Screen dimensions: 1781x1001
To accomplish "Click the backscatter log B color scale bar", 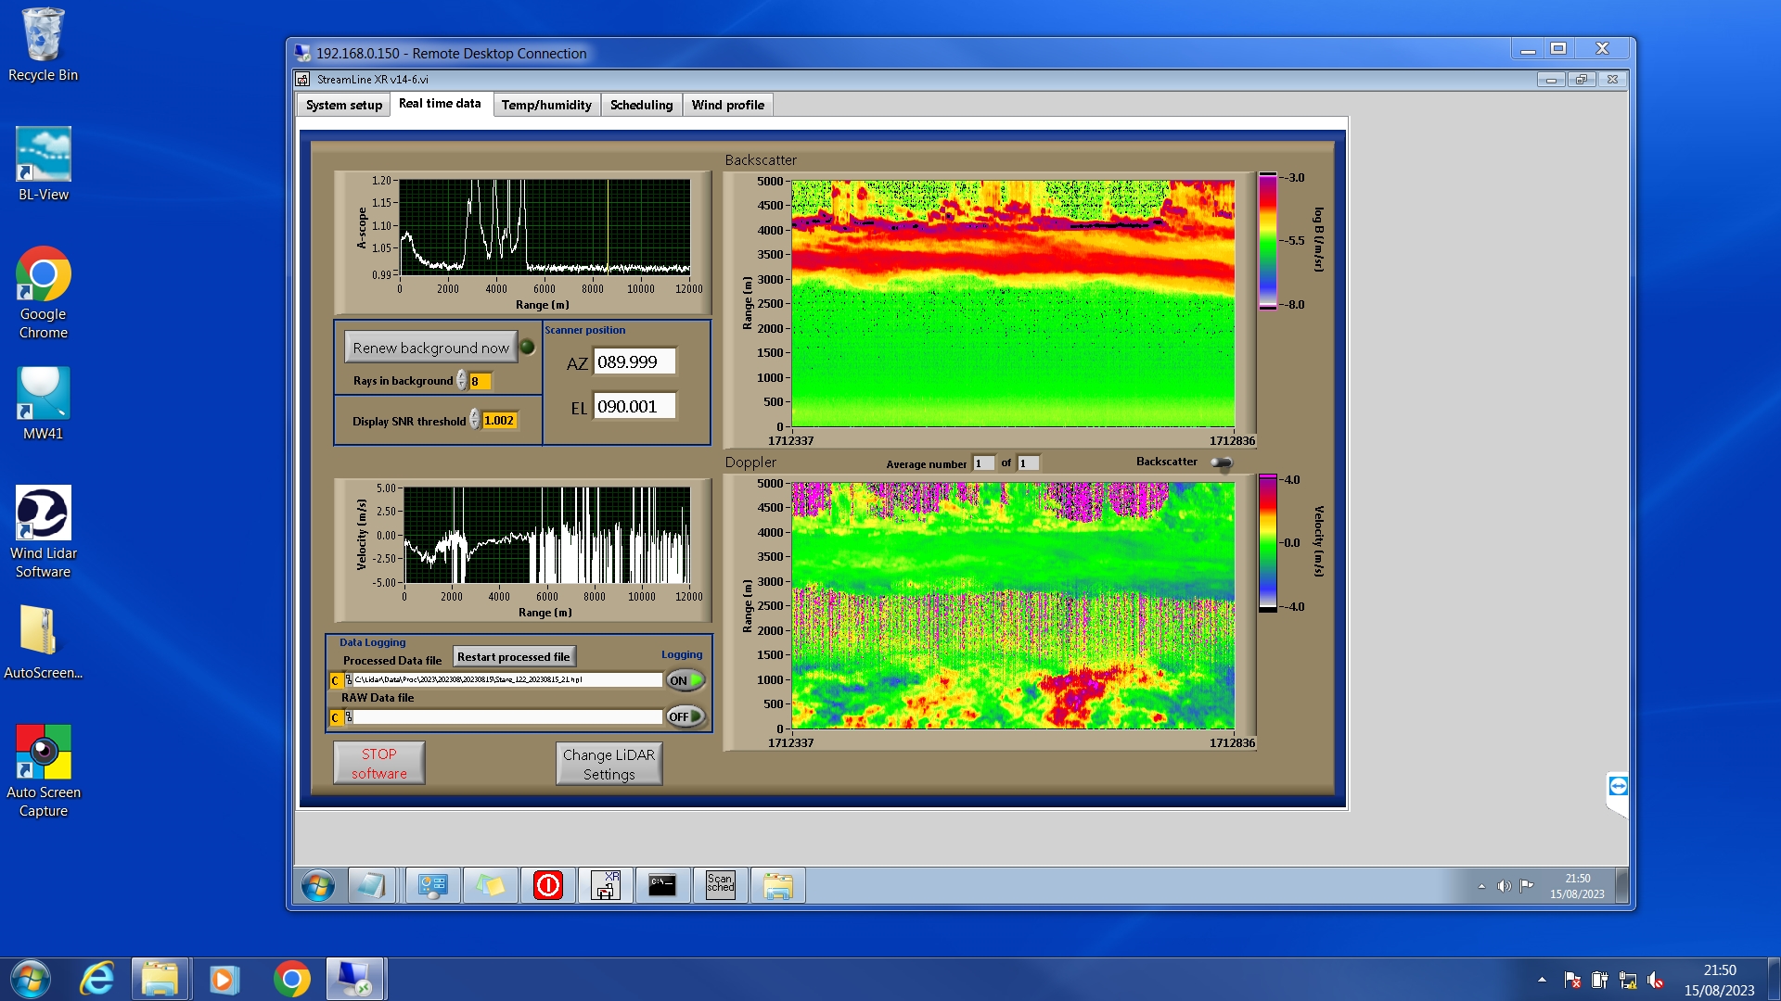I will tap(1266, 240).
